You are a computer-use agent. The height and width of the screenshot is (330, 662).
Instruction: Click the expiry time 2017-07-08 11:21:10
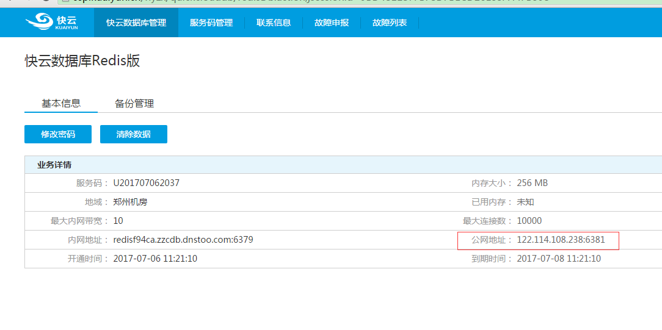tap(559, 259)
